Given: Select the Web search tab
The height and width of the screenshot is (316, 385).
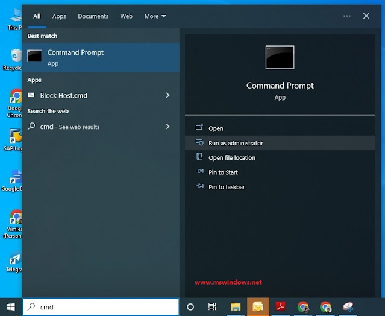Looking at the screenshot, I should click(126, 16).
